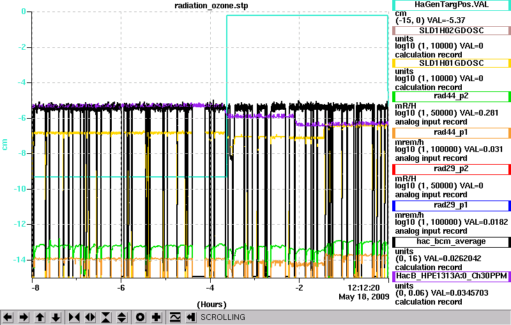Screen dimensions: 511x325
Task: Pan the plot right with the right arrow
Action: (24, 317)
